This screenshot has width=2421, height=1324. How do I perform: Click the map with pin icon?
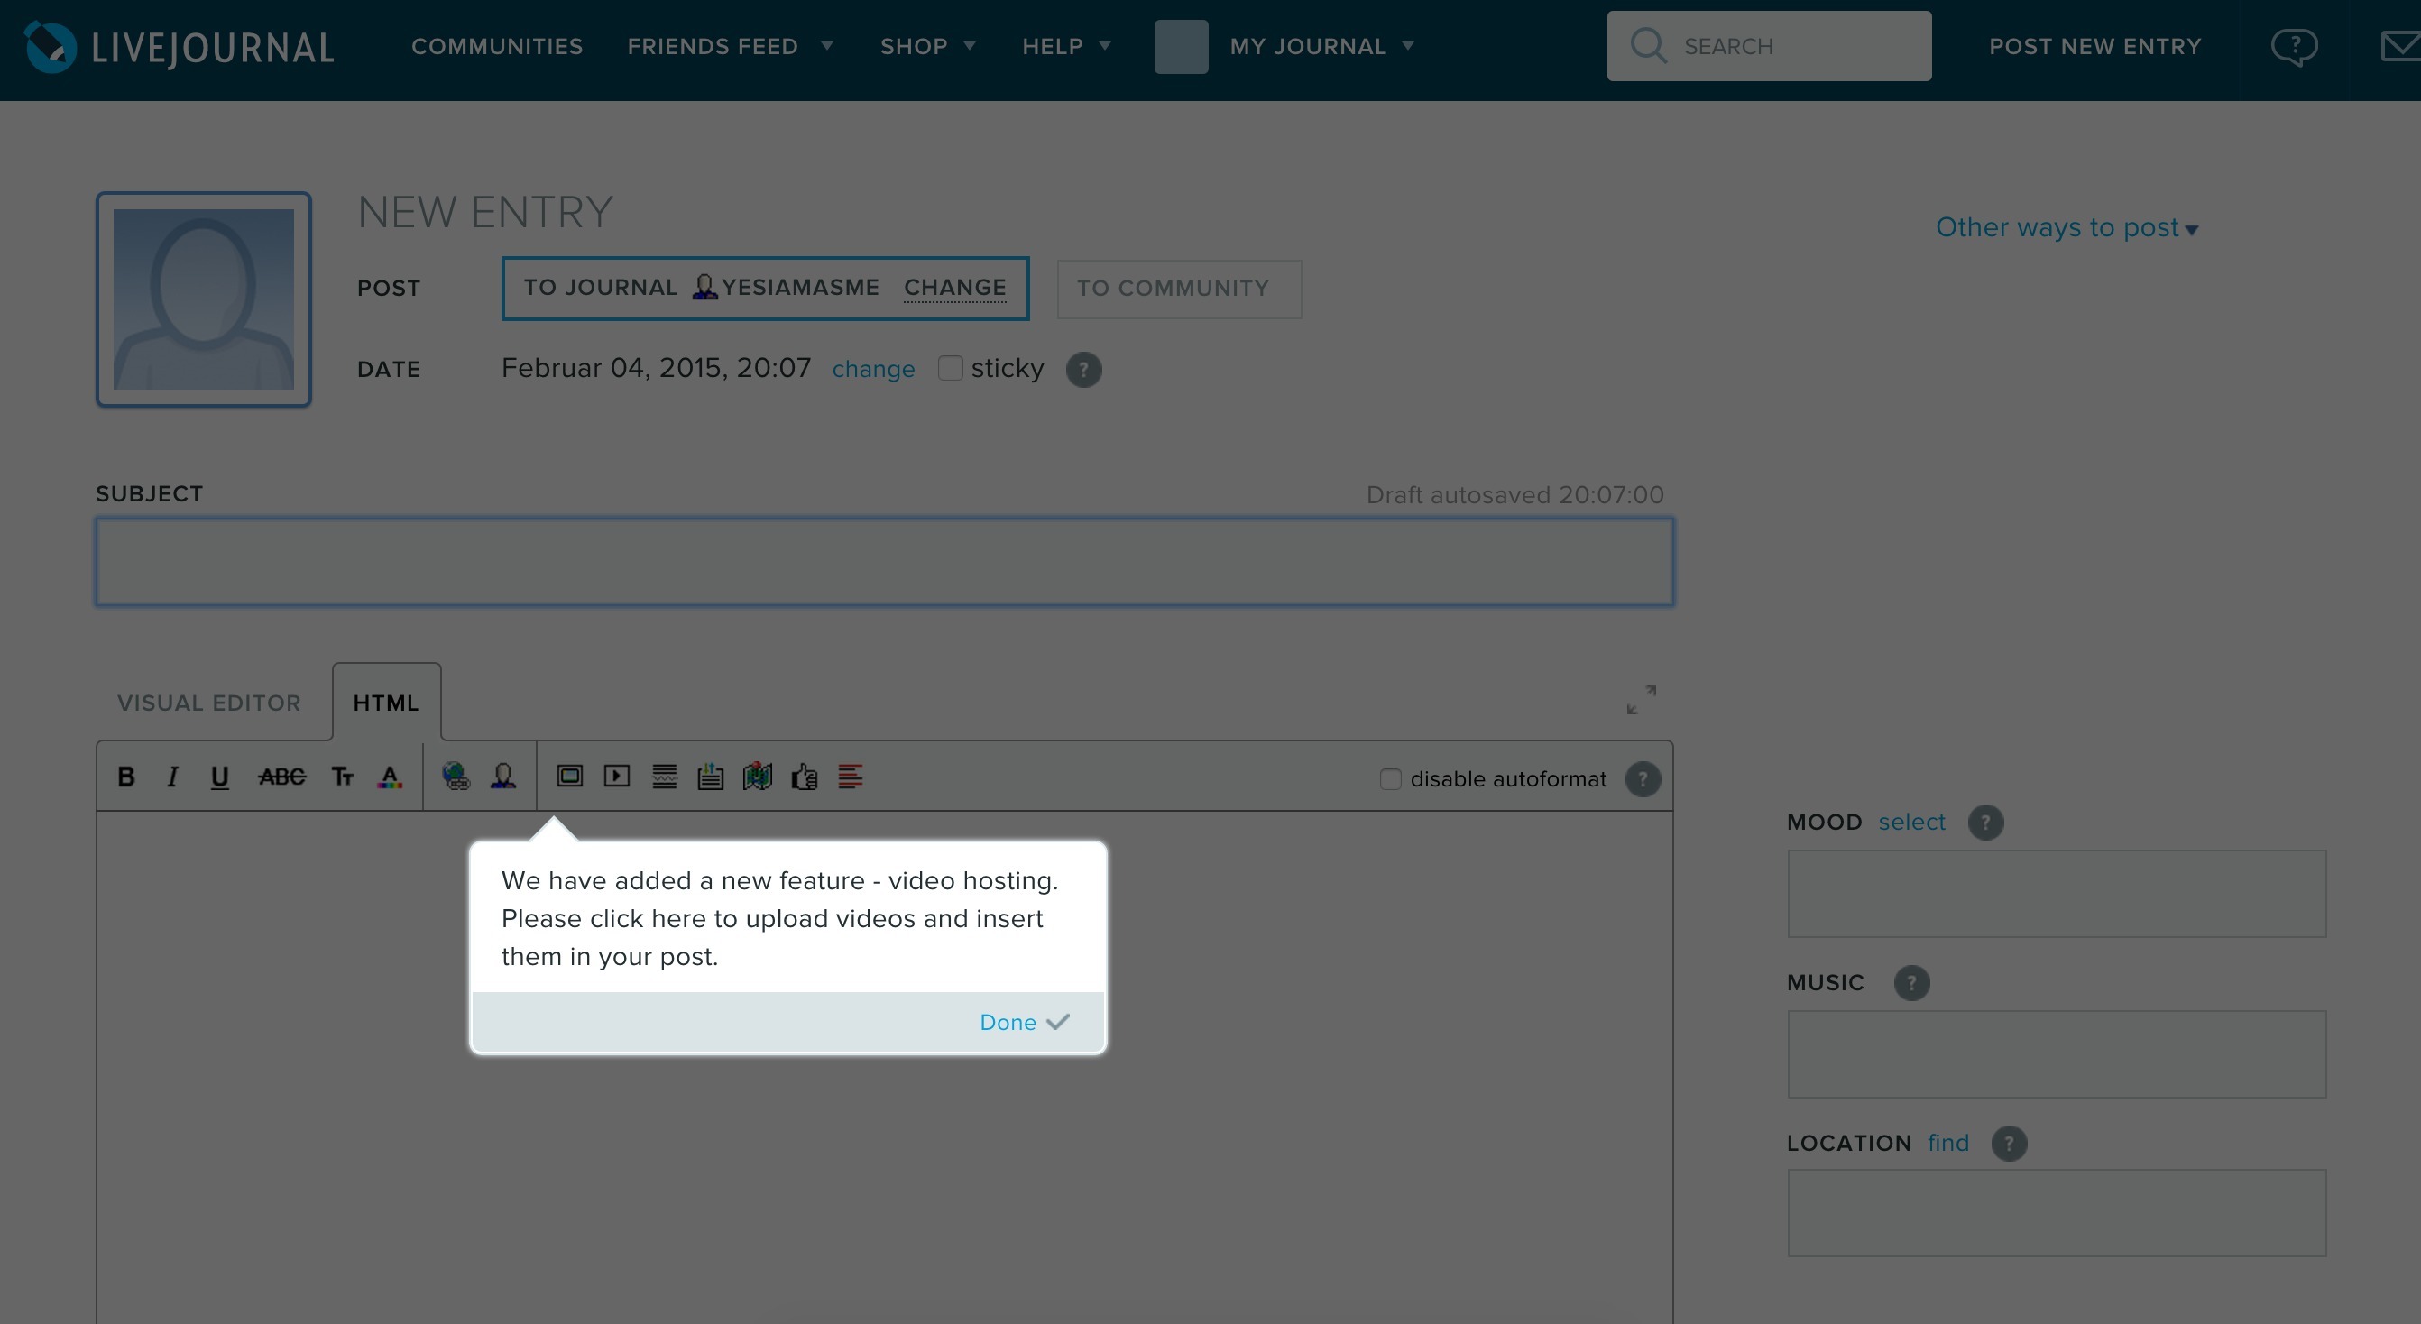coord(757,777)
